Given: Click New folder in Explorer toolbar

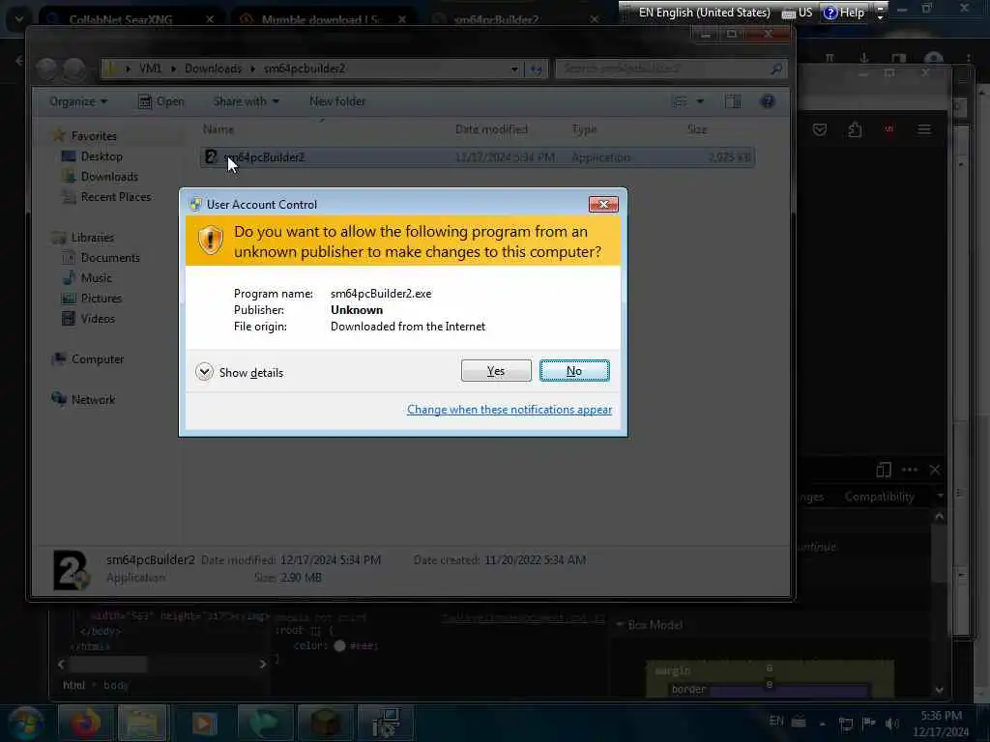Looking at the screenshot, I should coord(337,101).
